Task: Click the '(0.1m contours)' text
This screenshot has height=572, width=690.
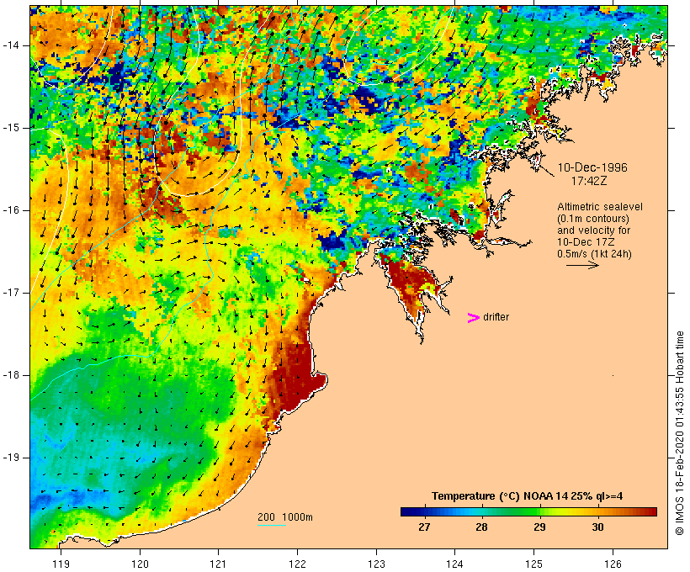Action: click(593, 219)
